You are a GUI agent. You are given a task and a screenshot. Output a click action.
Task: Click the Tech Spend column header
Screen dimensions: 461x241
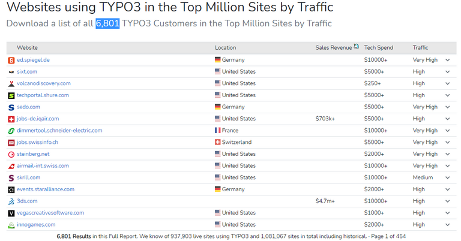click(378, 47)
